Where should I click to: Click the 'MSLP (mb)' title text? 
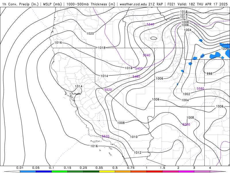tap(52, 4)
